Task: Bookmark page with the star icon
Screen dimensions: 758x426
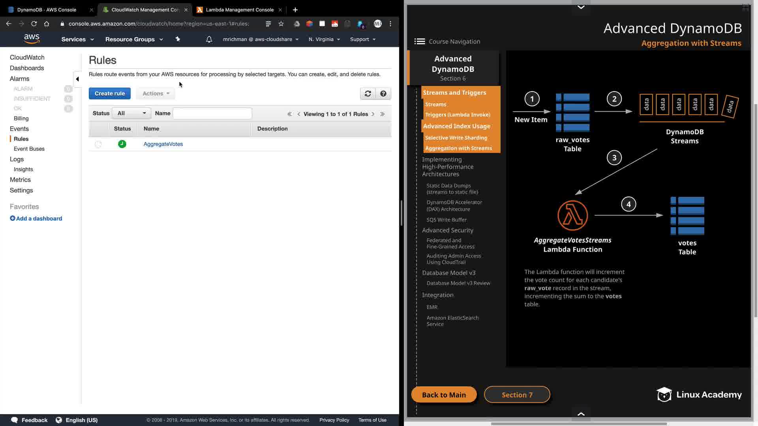Action: tap(281, 24)
